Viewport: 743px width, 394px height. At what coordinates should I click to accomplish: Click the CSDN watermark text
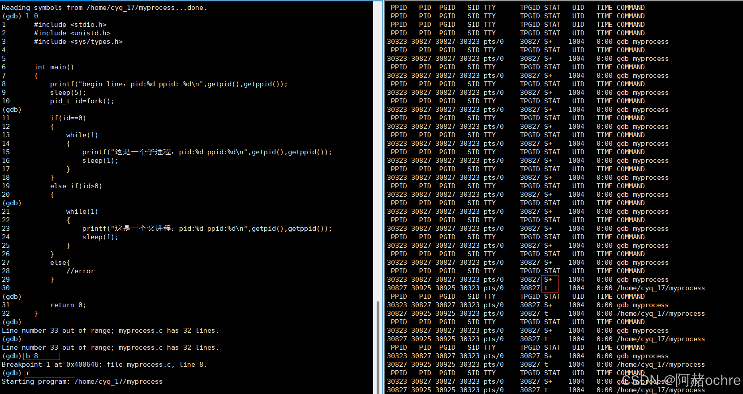pos(680,380)
